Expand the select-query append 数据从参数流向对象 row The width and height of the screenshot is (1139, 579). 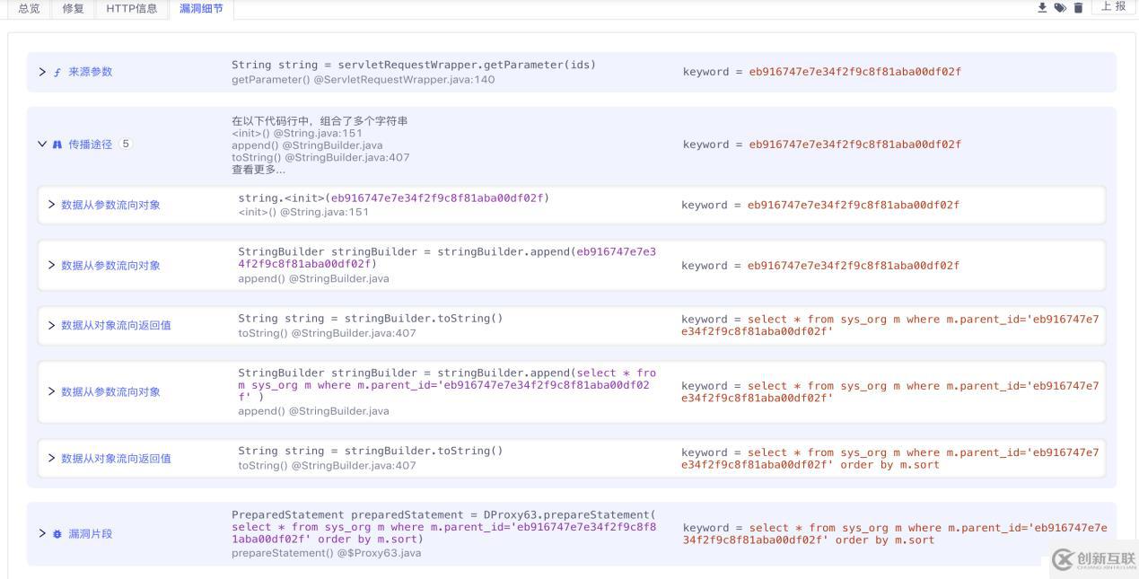(x=51, y=391)
